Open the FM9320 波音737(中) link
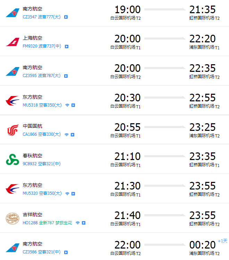The image size is (229, 260). pyautogui.click(x=42, y=46)
